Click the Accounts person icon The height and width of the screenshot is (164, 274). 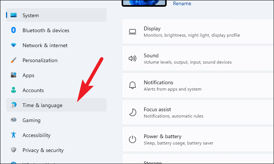pos(14,90)
